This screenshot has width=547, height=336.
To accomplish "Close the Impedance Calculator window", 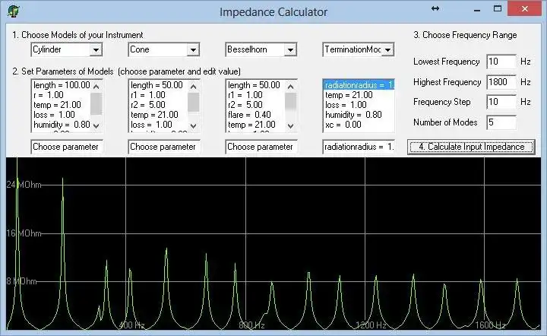I will pos(525,8).
